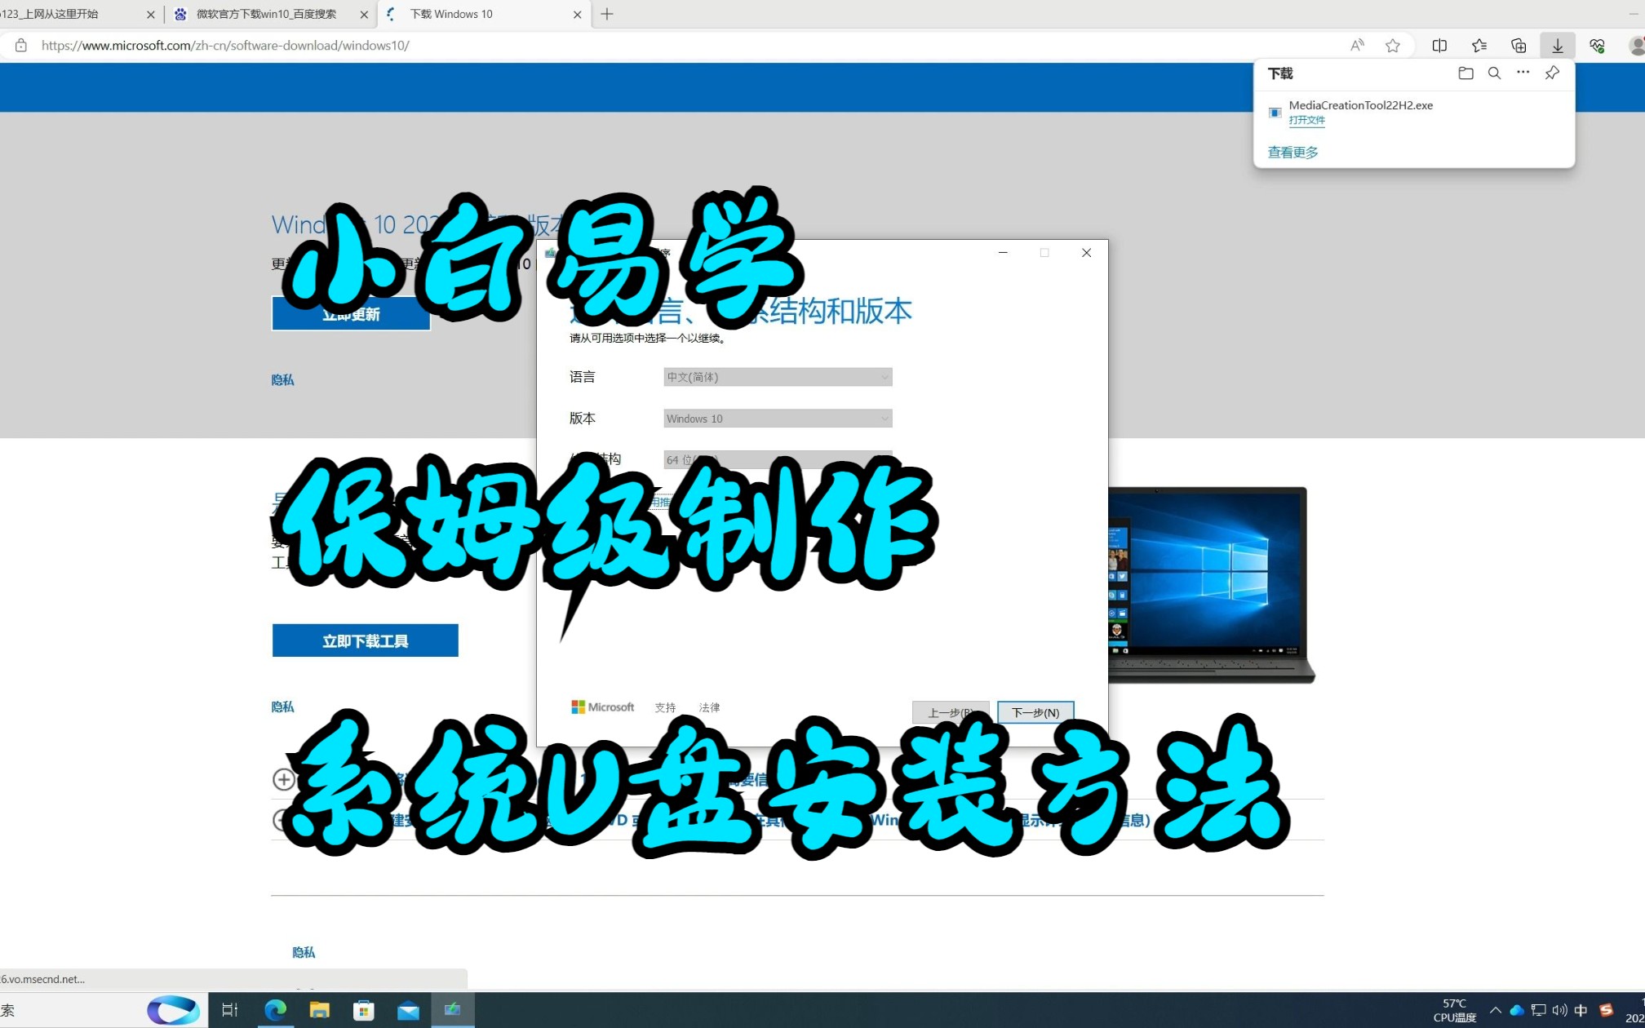This screenshot has width=1645, height=1028.
Task: Open Browser essentials heart icon
Action: pyautogui.click(x=1598, y=46)
